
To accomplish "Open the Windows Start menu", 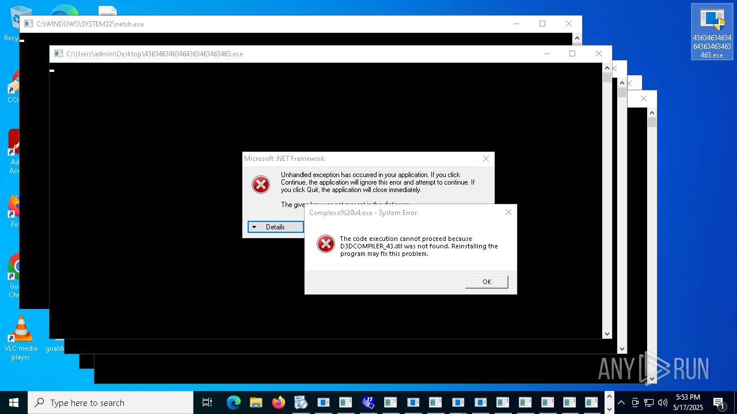I will coord(14,402).
